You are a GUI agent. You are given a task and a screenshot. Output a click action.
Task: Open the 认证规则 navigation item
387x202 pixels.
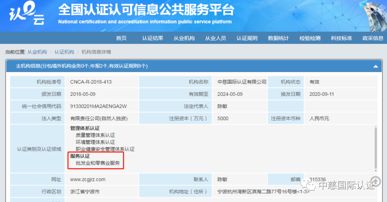click(247, 38)
